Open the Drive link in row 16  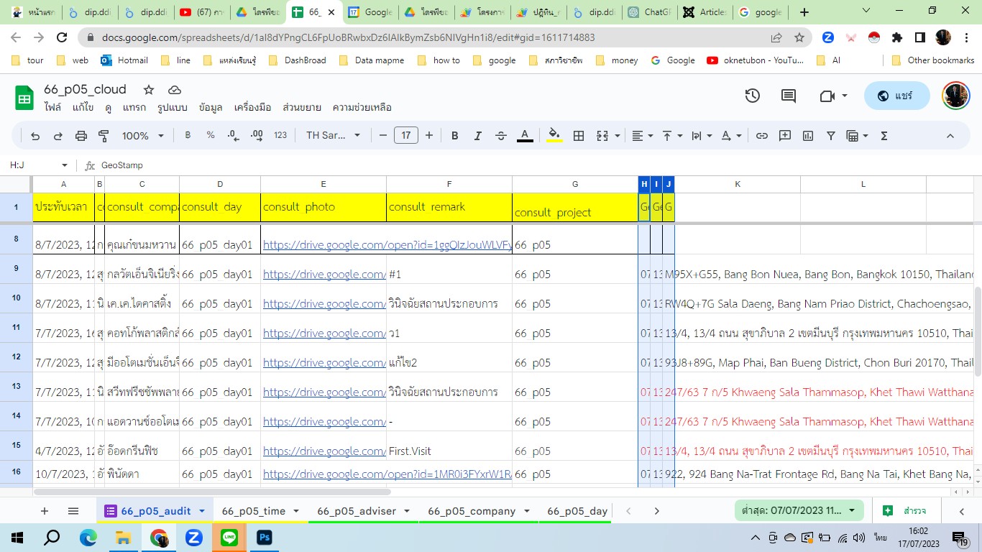(x=387, y=474)
